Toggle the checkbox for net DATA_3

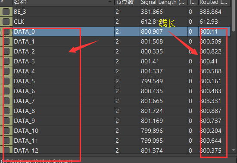6,61
